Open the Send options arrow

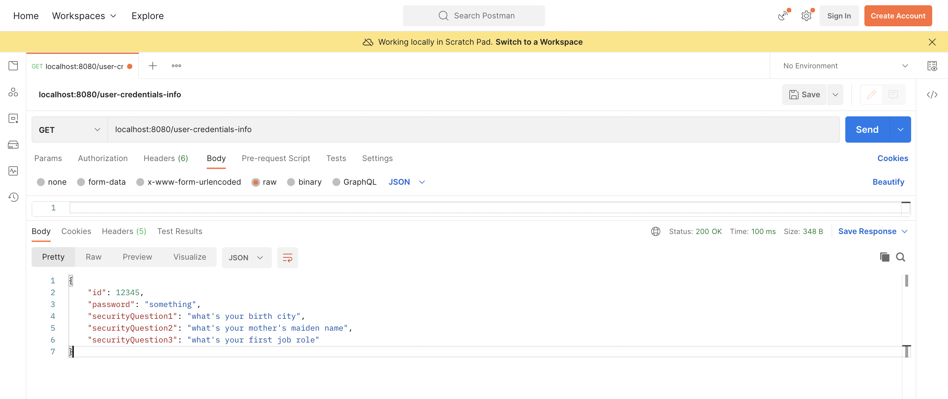(x=900, y=130)
